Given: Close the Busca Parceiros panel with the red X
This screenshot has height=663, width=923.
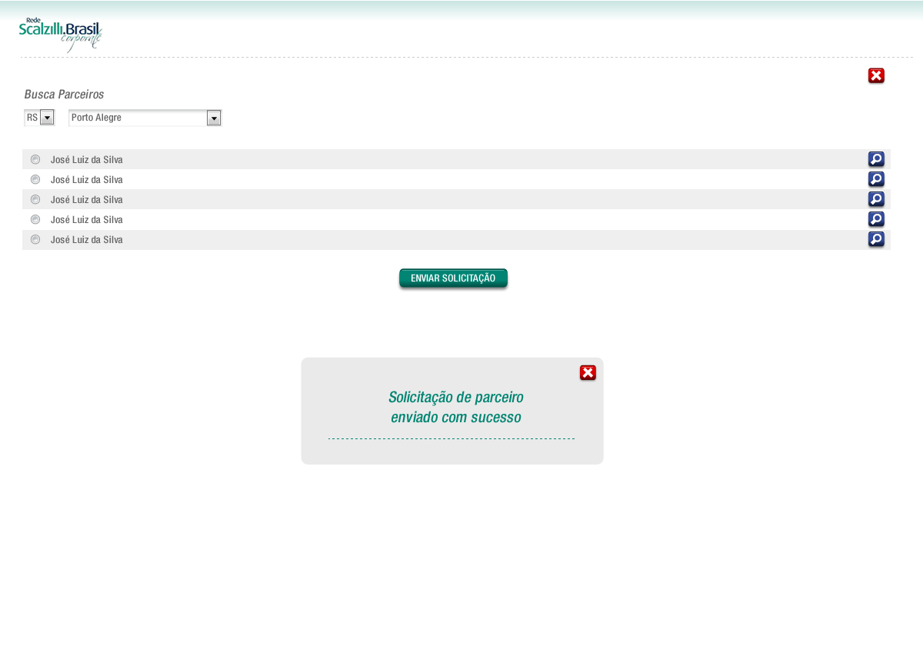Looking at the screenshot, I should pos(876,75).
